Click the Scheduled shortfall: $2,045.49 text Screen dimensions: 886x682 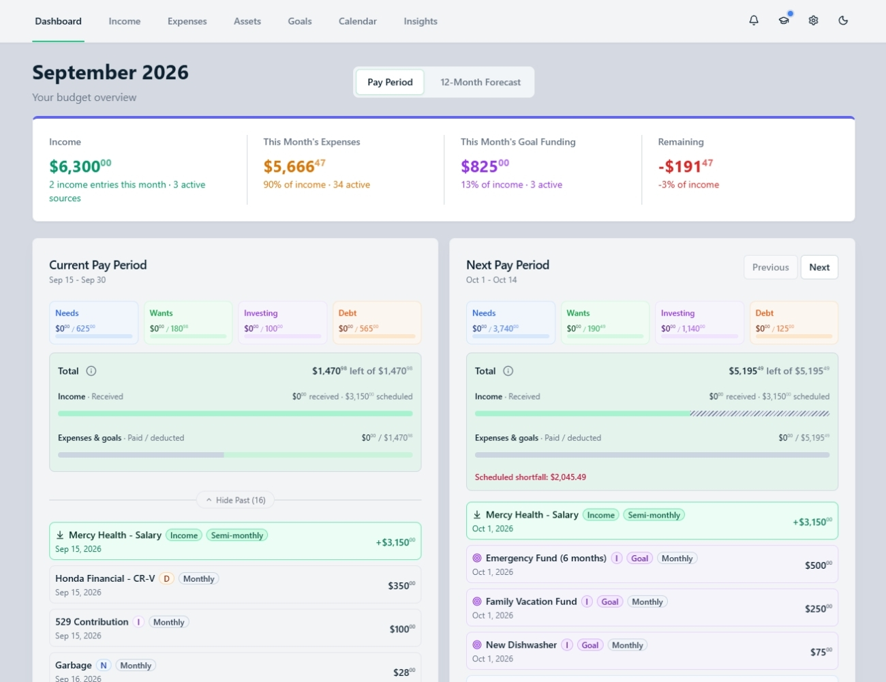pos(530,477)
